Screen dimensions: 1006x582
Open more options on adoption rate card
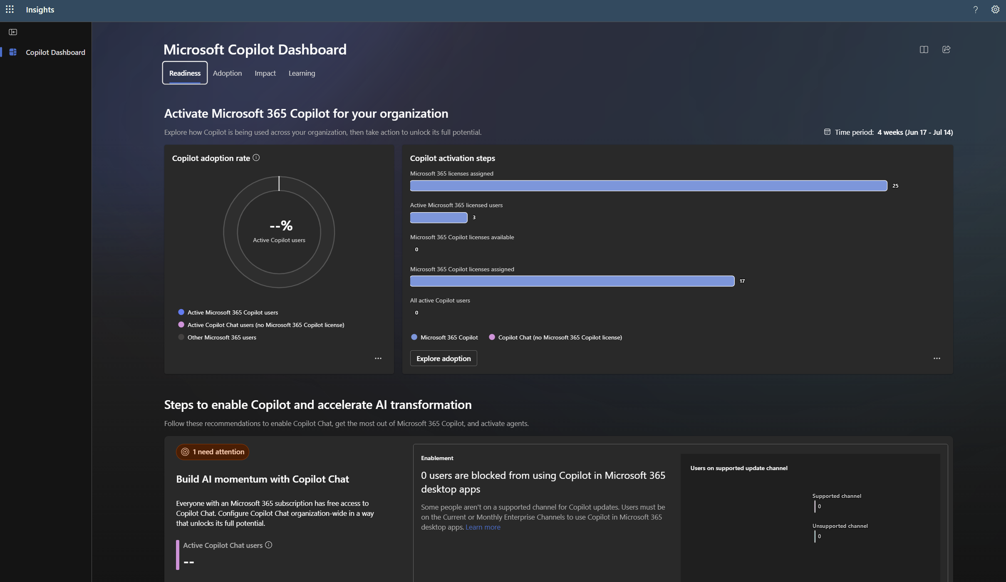(x=378, y=358)
